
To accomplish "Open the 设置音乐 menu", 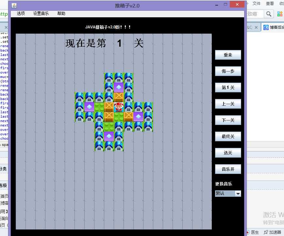I will coord(41,13).
